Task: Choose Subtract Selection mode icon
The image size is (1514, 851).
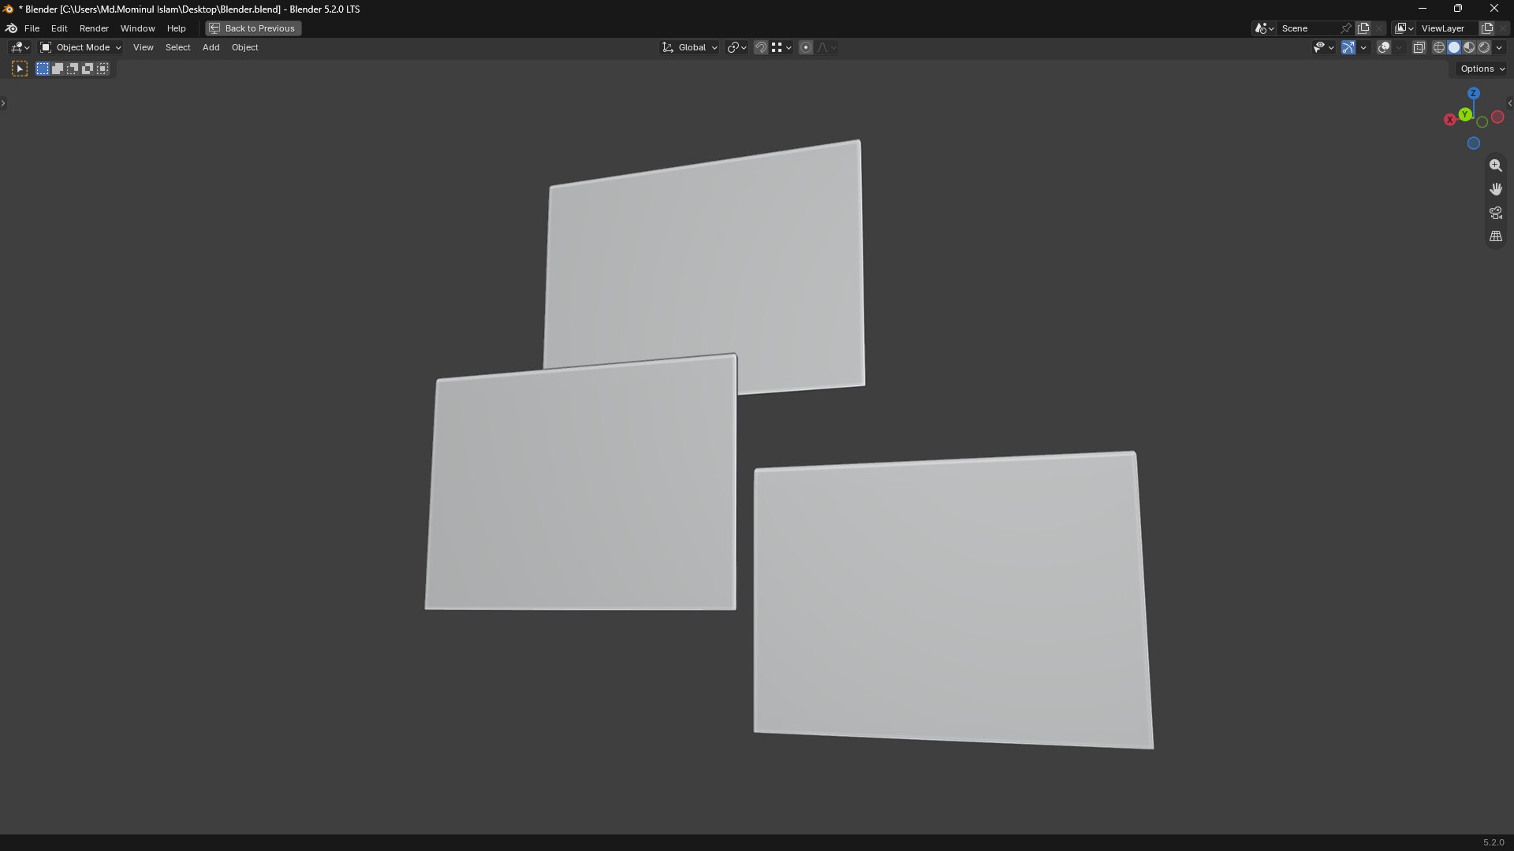Action: (x=73, y=69)
